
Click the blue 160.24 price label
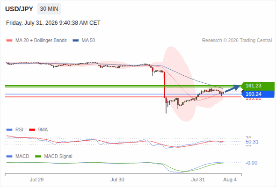coord(258,94)
